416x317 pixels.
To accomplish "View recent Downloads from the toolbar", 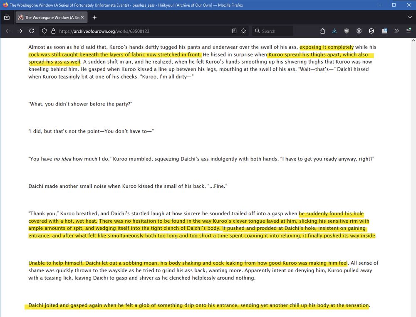I will (334, 31).
